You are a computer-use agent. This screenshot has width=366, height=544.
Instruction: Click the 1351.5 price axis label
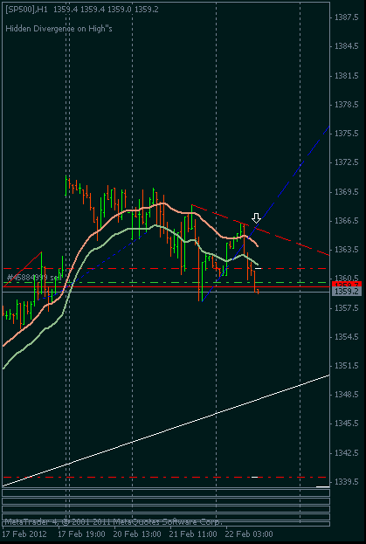347,366
